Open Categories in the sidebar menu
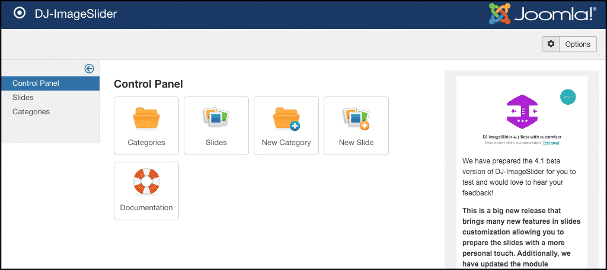The height and width of the screenshot is (270, 607). coord(31,112)
